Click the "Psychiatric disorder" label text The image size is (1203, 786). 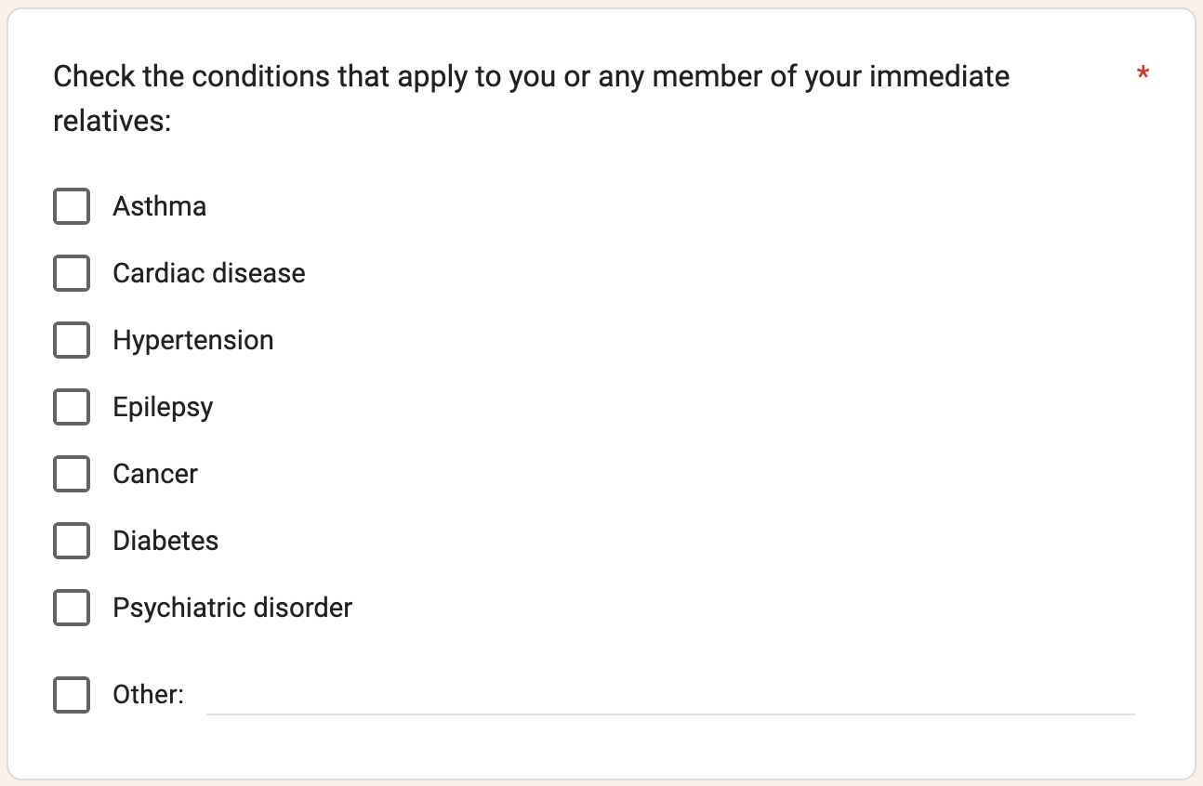point(232,608)
